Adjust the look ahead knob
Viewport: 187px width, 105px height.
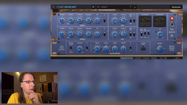tap(79, 49)
